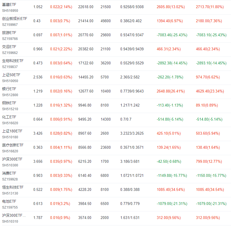Open the 旅游ETF fund name

(9, 33)
